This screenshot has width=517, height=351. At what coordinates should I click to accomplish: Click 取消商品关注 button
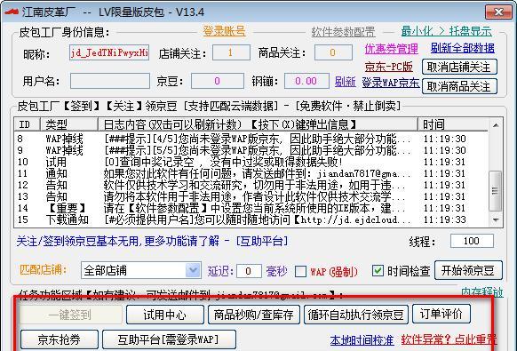pos(459,86)
